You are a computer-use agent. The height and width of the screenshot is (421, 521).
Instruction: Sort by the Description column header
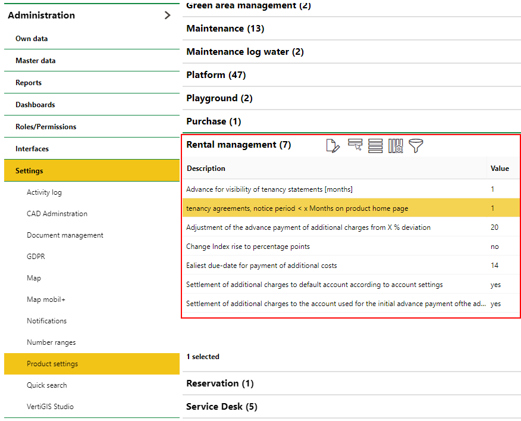click(206, 169)
